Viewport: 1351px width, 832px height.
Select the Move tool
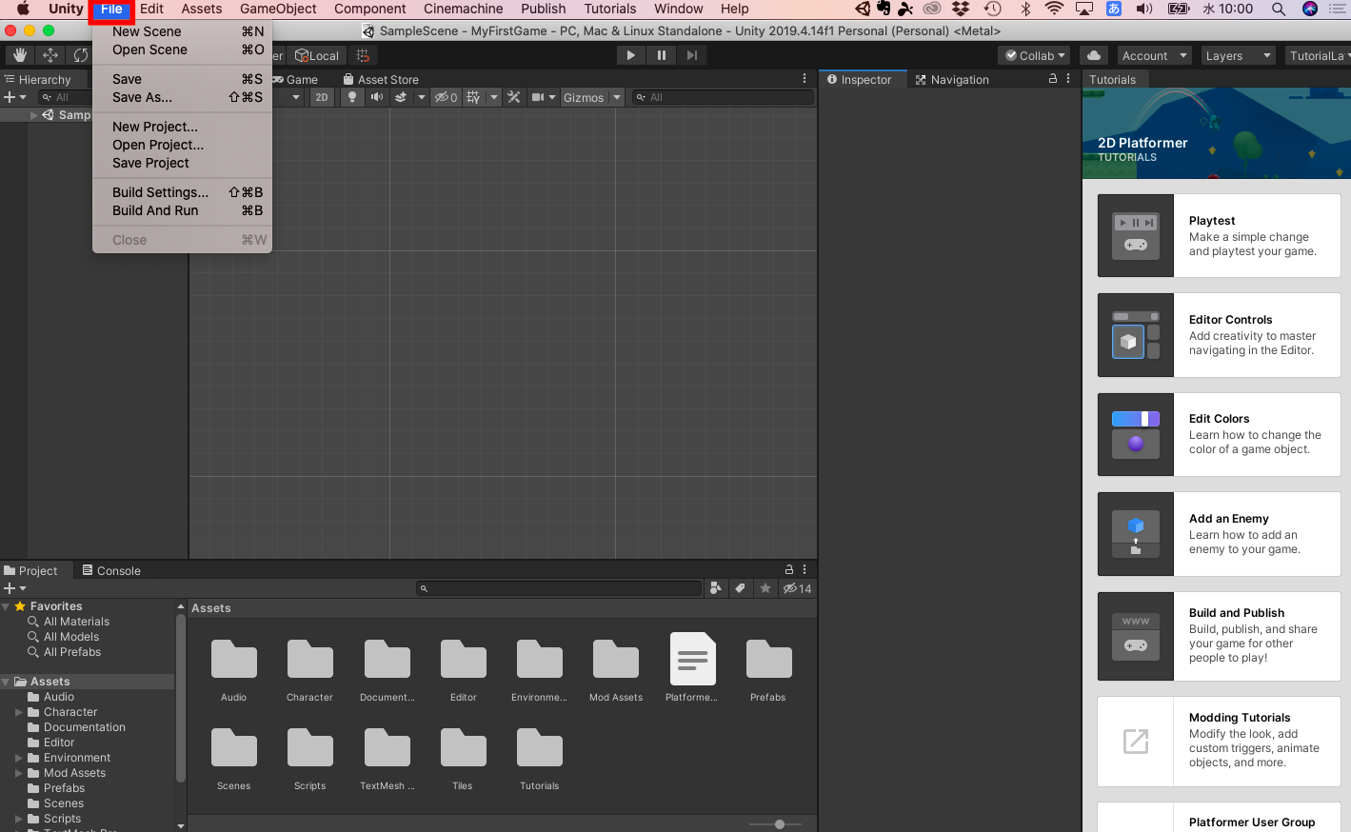point(50,54)
